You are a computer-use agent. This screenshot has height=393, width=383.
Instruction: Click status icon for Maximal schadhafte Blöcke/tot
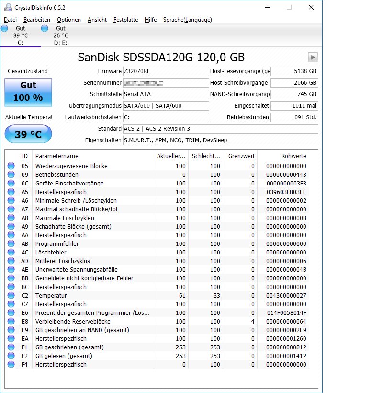11,209
